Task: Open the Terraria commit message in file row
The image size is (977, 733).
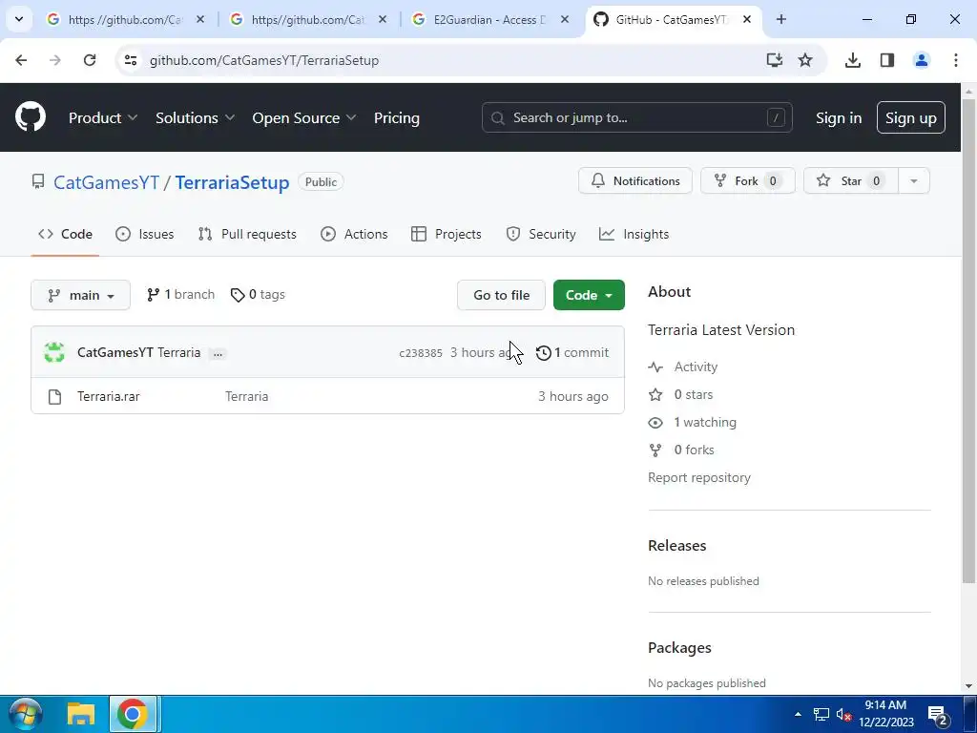Action: pyautogui.click(x=247, y=396)
